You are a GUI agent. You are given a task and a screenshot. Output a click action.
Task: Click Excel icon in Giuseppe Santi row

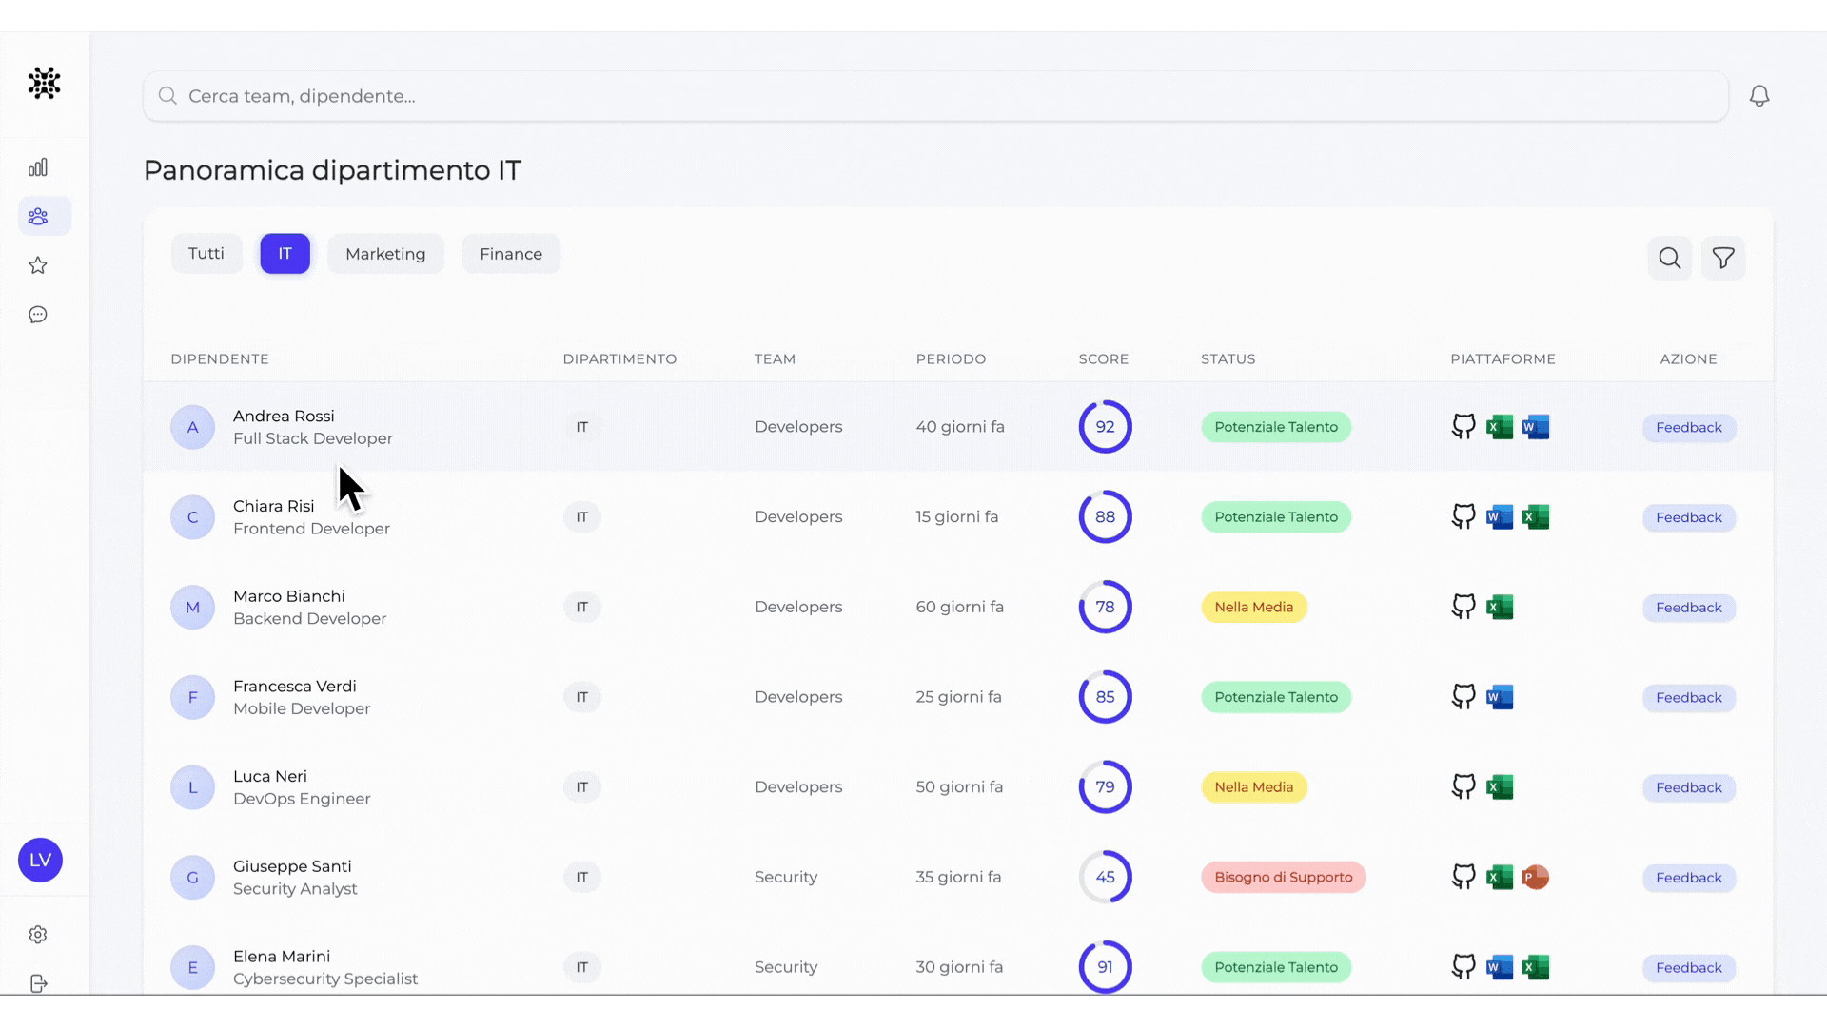pyautogui.click(x=1500, y=877)
